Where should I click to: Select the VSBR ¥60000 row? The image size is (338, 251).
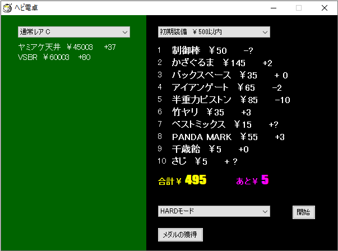[x=54, y=57]
